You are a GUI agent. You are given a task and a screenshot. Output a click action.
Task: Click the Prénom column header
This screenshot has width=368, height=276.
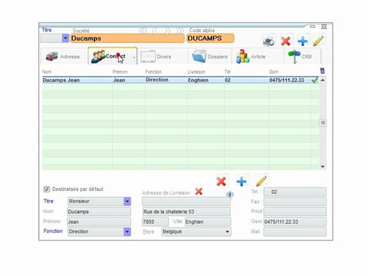120,72
